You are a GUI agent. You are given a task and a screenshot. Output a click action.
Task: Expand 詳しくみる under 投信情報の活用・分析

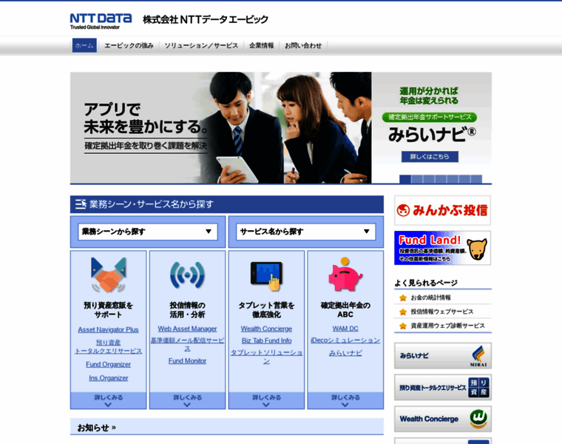point(187,400)
